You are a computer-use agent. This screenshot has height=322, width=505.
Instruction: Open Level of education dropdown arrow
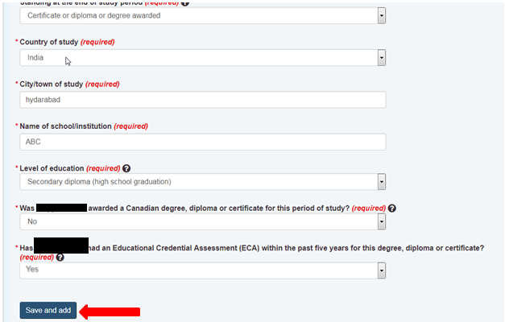click(x=381, y=182)
